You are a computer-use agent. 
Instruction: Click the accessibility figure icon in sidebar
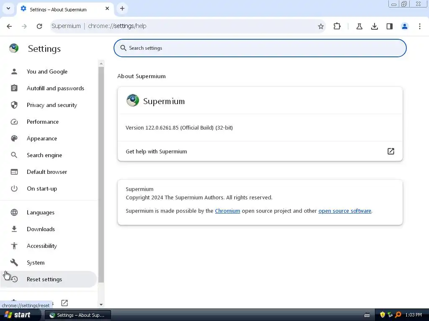coord(14,246)
